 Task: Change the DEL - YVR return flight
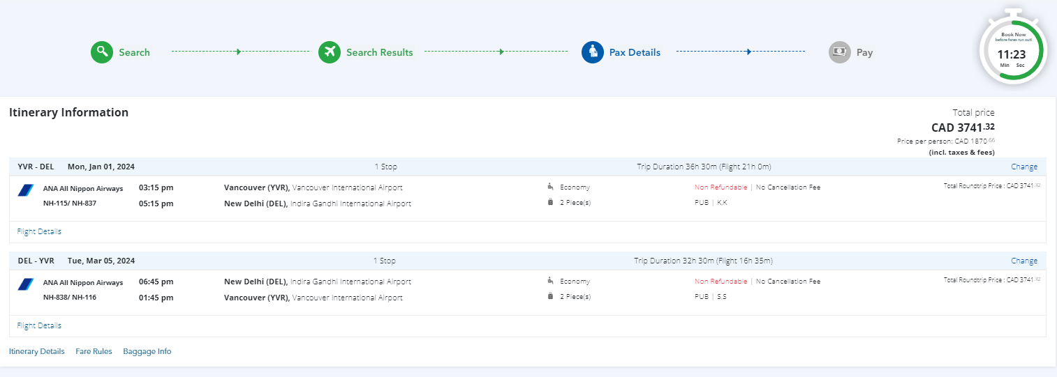(1024, 261)
